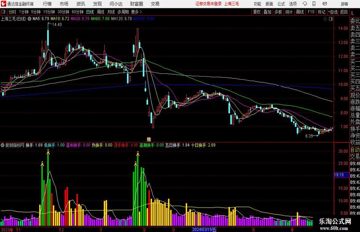
Task: Switch to 60分钟 chart period
Action: (78, 12)
